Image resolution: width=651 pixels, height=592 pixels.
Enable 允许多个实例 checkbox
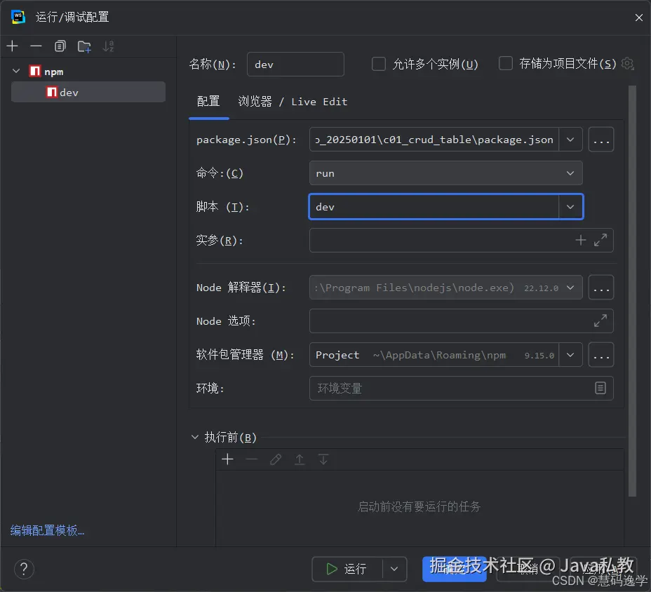[379, 63]
